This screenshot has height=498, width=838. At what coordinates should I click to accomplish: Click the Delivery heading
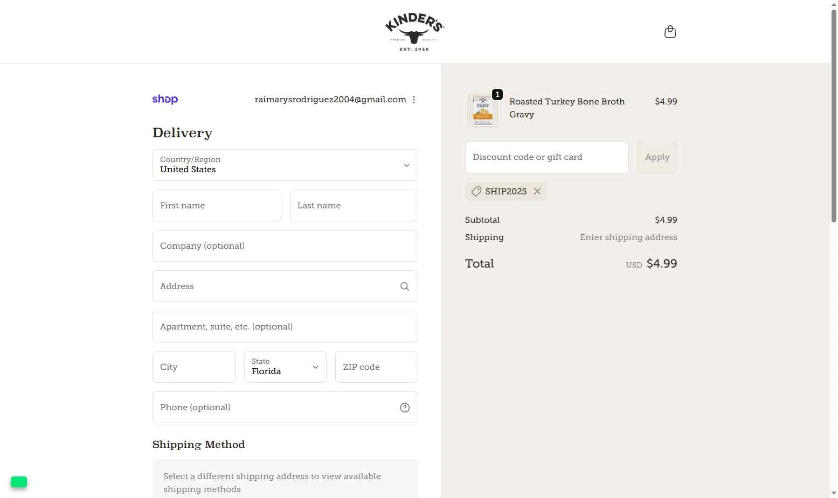tap(183, 133)
